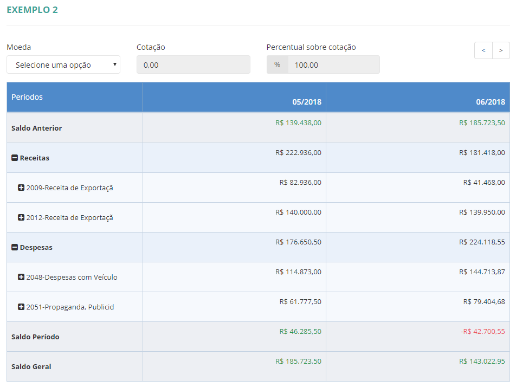Click the Saldo Anterior row label
516x387 pixels.
37,128
